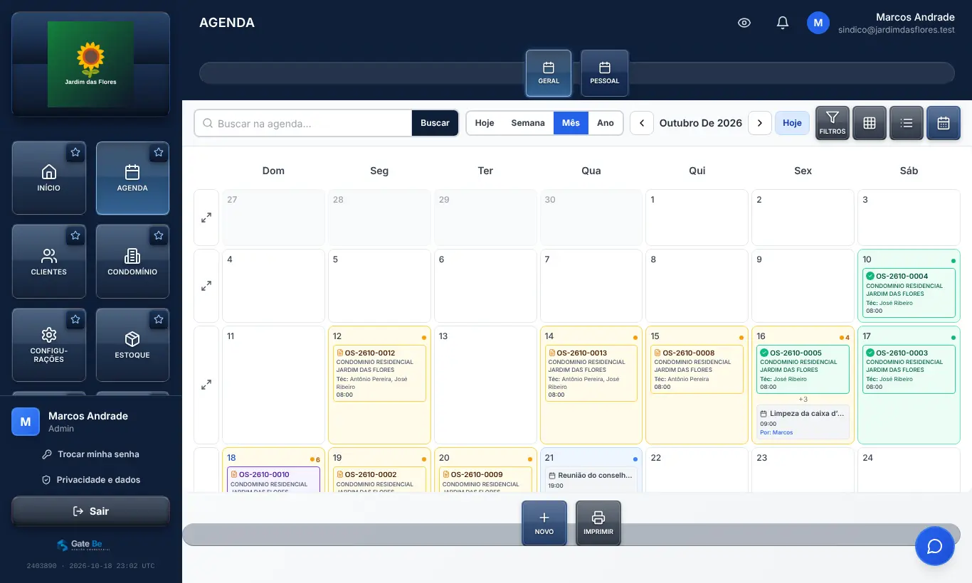The height and width of the screenshot is (583, 972).
Task: Open work order OS-2610-0004
Action: [909, 293]
